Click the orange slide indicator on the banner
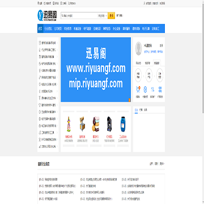 pos(130,100)
